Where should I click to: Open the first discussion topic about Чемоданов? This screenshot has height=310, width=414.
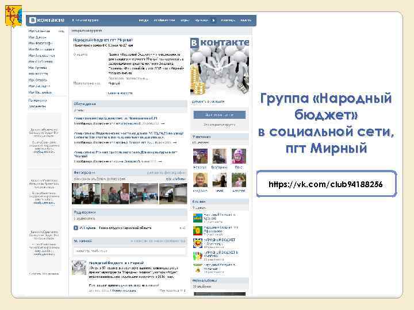click(116, 118)
